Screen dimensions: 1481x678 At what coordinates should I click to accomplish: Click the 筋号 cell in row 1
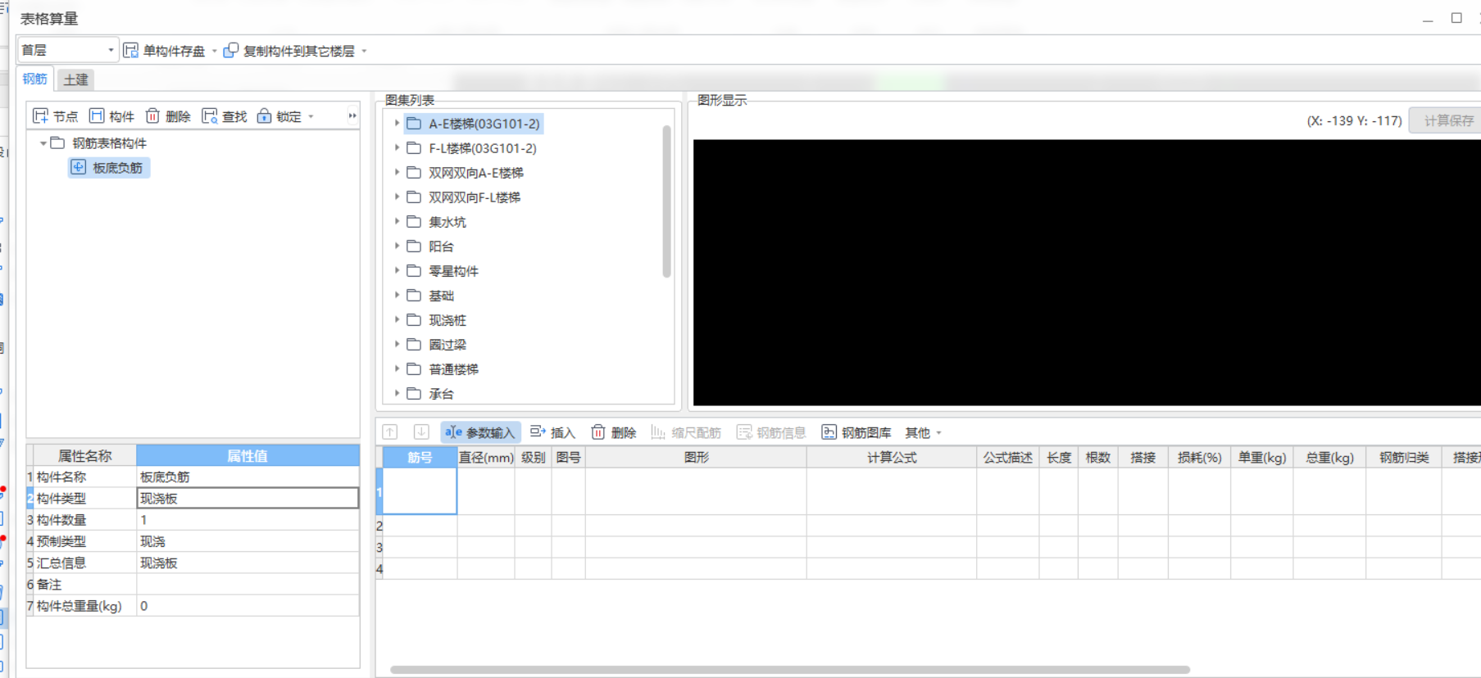(420, 491)
